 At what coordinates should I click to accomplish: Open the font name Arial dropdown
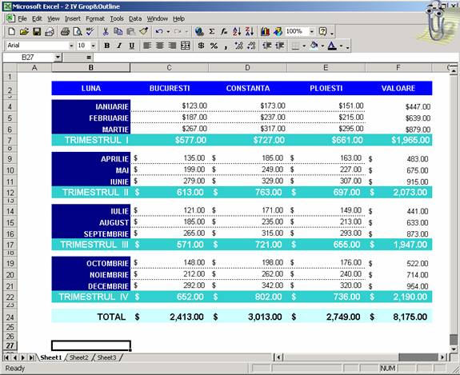click(71, 46)
